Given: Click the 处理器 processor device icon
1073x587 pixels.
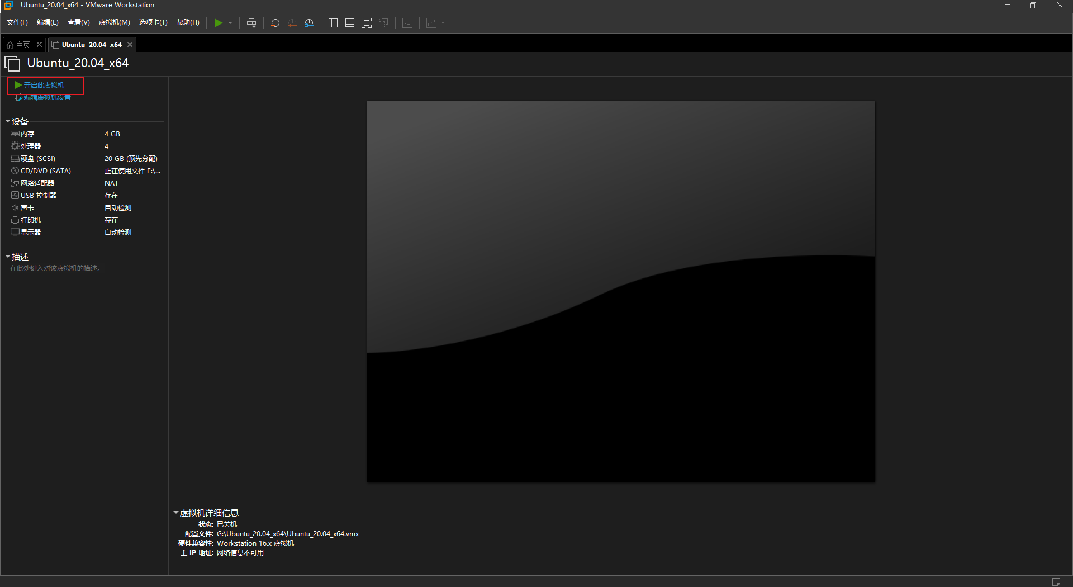Looking at the screenshot, I should pos(15,146).
